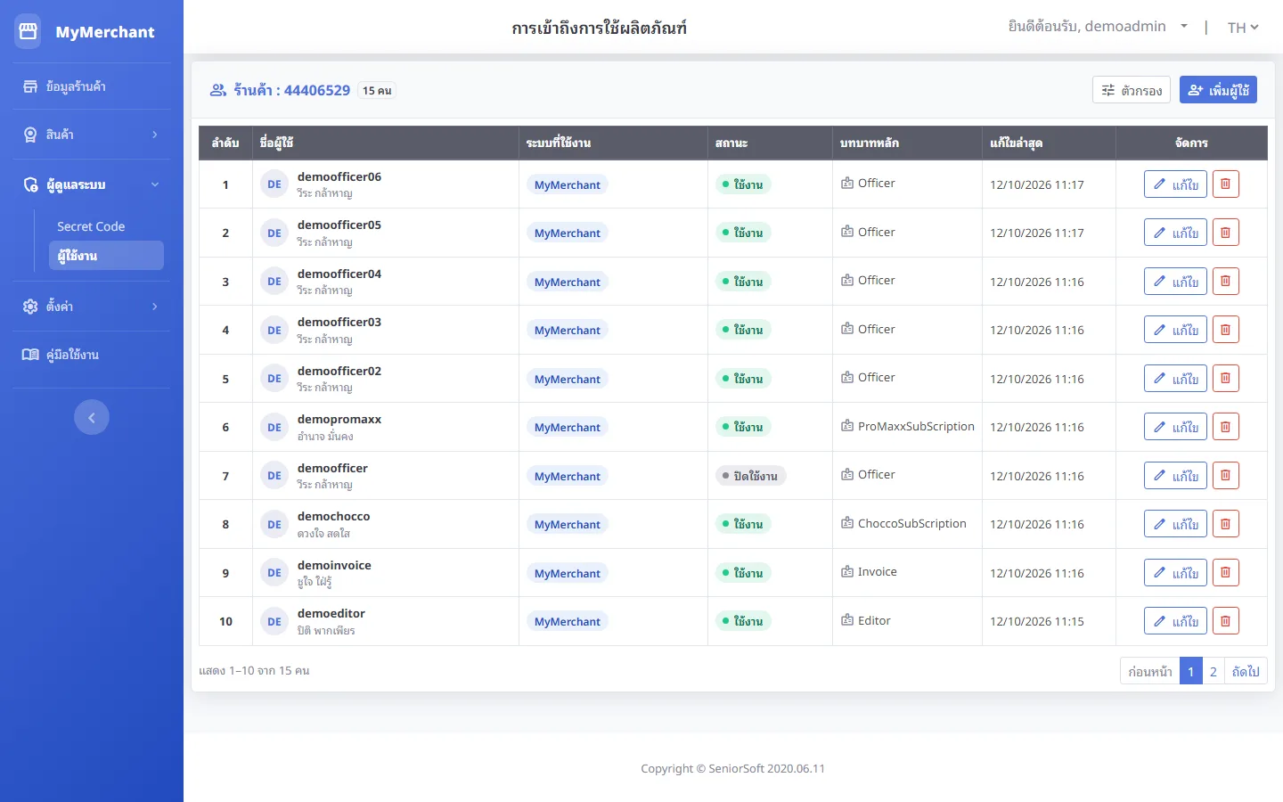Image resolution: width=1283 pixels, height=802 pixels.
Task: Click the MyMerchant store logo icon
Action: coord(29,31)
